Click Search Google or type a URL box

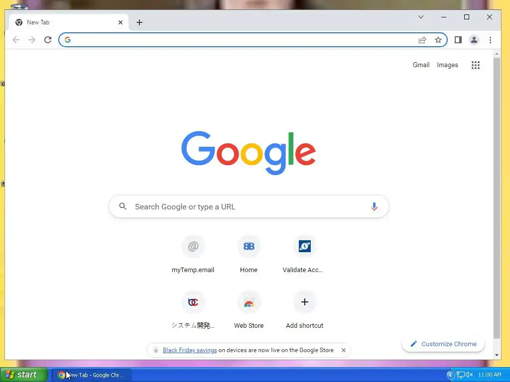tap(249, 206)
